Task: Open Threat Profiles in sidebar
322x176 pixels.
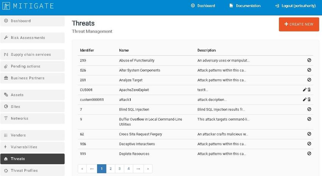Action: tap(33, 170)
